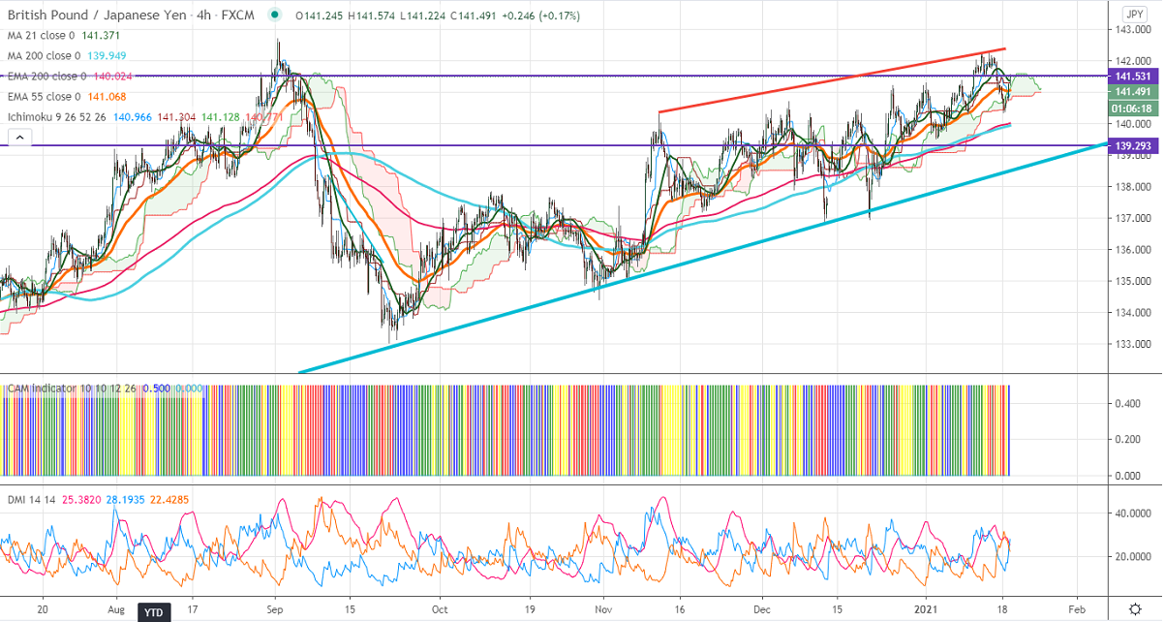Click Ichimoku value 141.128
This screenshot has height=622, width=1165.
[221, 117]
